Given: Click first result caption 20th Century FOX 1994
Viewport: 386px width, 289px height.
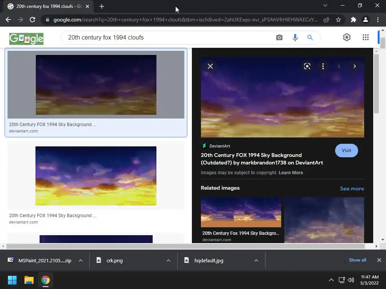Looking at the screenshot, I should coord(53,124).
